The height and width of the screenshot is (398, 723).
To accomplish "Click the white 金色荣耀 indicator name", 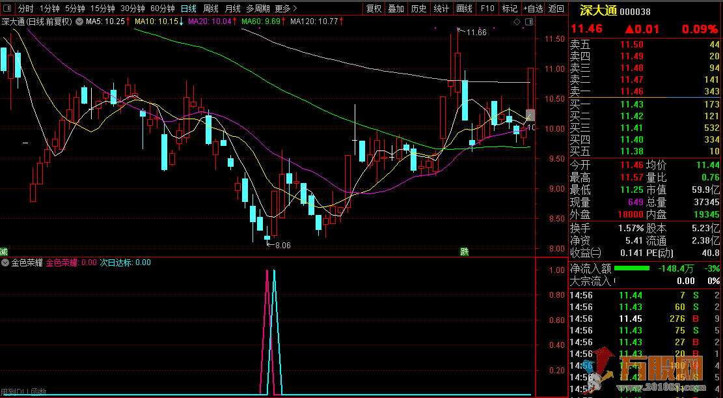I will point(27,263).
